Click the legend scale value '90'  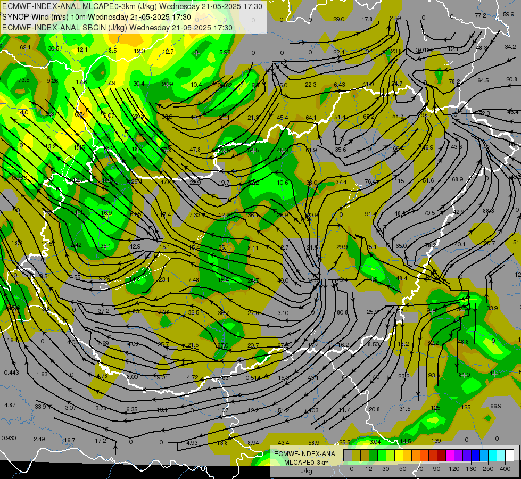point(436,469)
